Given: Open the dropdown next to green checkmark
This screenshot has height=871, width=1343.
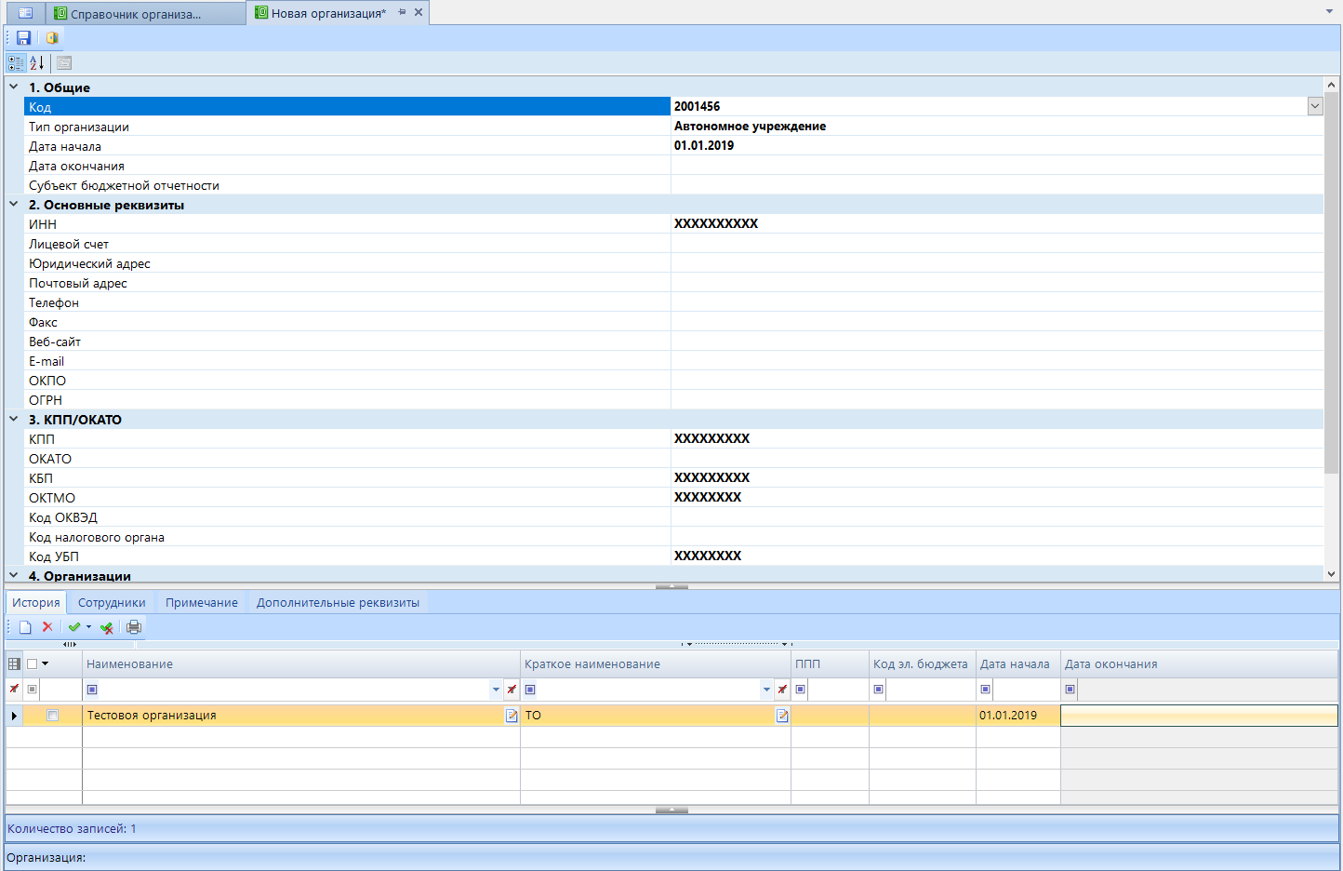Looking at the screenshot, I should pos(89,627).
